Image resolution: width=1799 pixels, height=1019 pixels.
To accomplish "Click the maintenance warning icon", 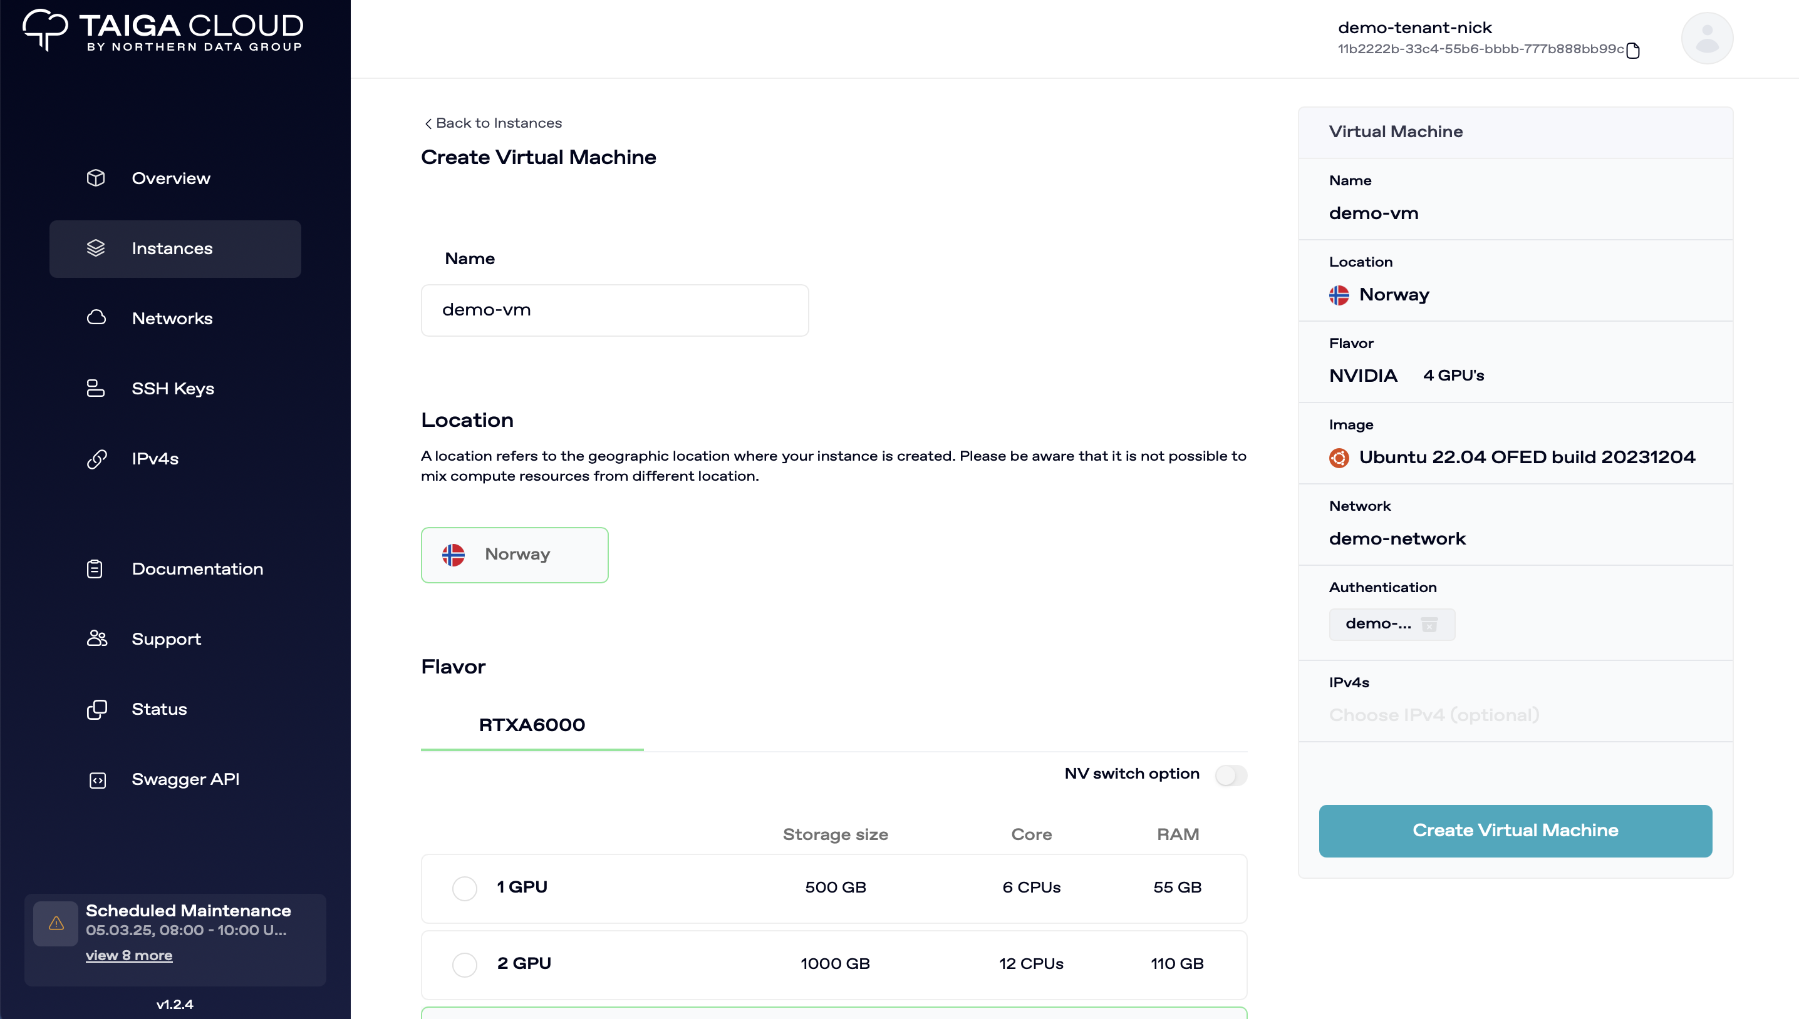I will click(x=56, y=924).
